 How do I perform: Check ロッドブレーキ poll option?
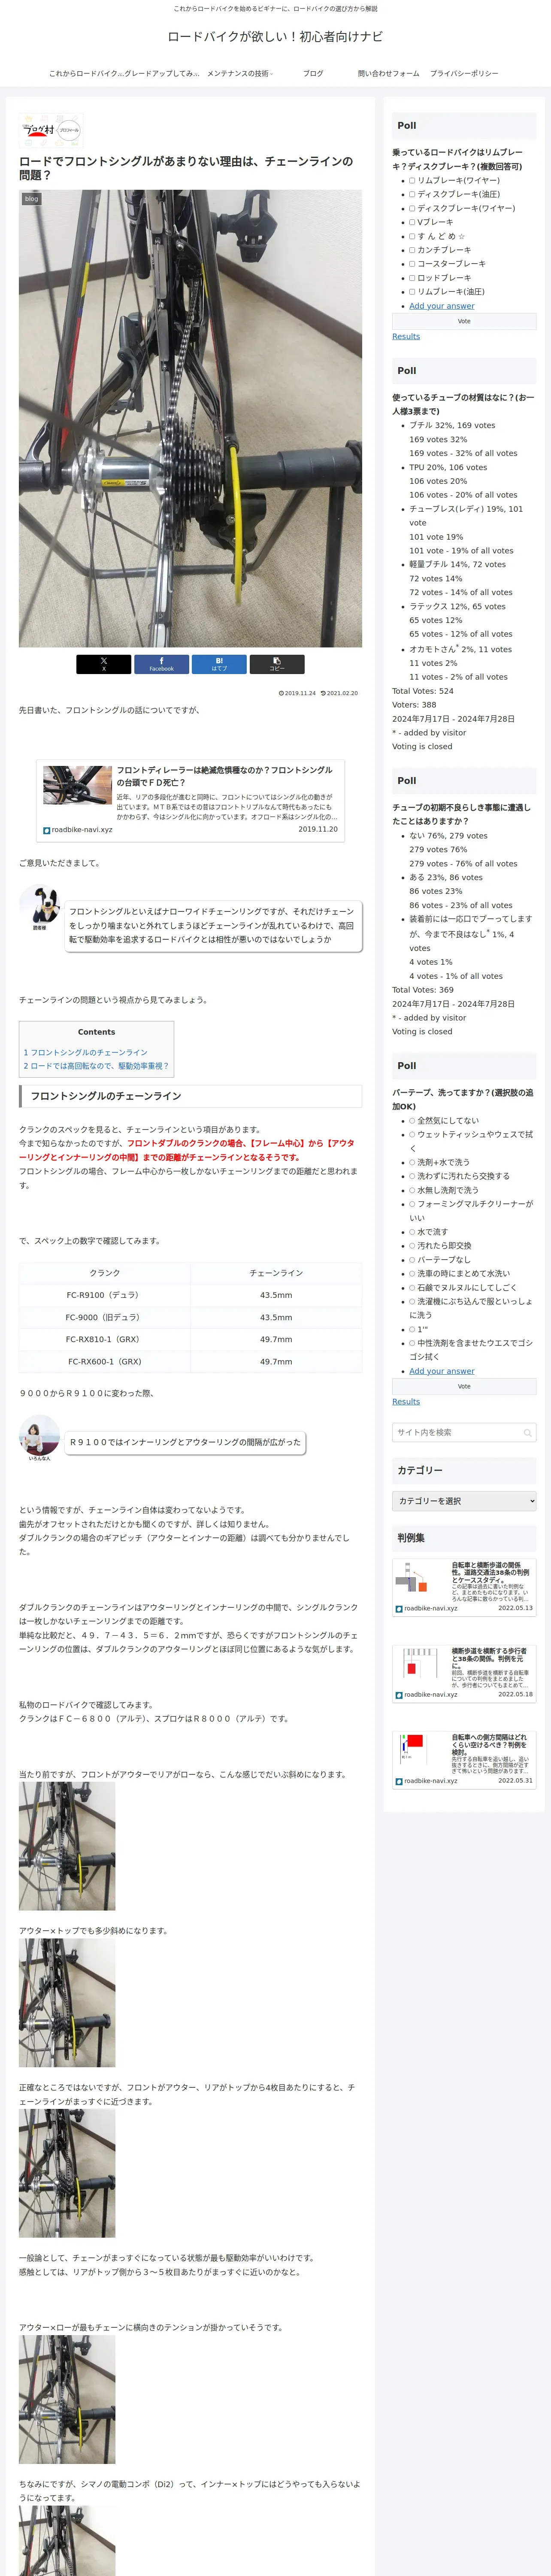(x=412, y=278)
